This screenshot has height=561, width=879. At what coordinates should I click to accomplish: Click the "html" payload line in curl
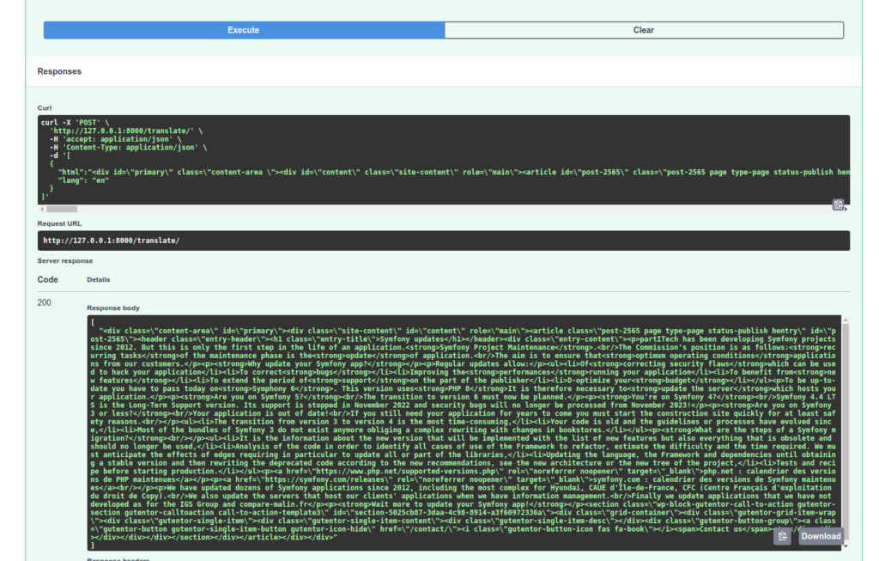pos(453,172)
